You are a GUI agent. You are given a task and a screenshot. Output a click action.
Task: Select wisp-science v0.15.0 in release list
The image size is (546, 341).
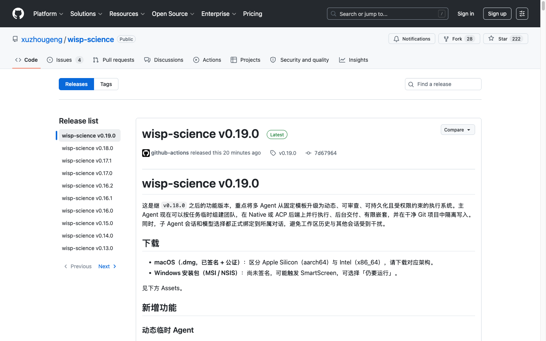click(89, 223)
